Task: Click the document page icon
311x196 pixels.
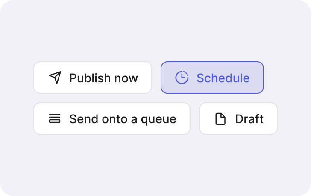Action: [x=220, y=118]
